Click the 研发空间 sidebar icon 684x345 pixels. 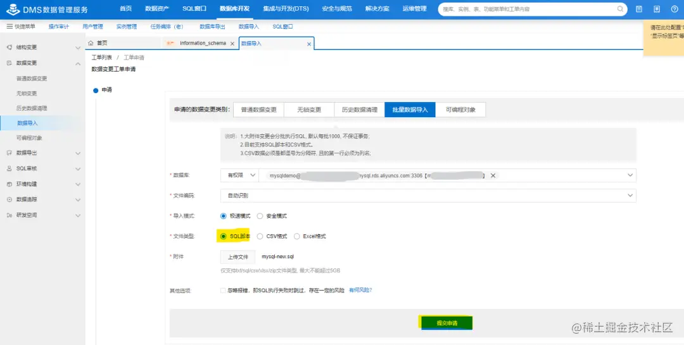(x=9, y=215)
